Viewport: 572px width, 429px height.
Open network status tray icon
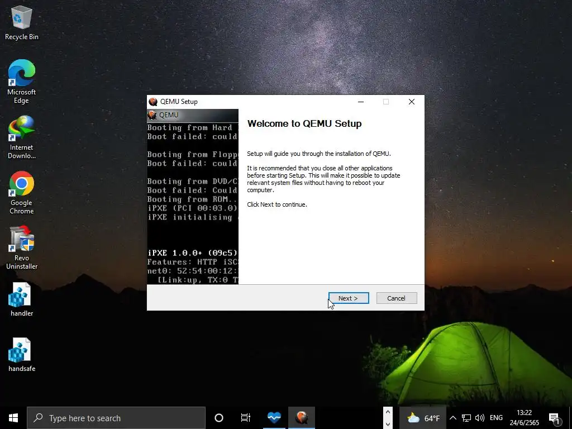[466, 418]
